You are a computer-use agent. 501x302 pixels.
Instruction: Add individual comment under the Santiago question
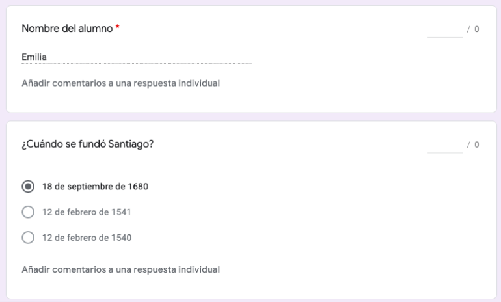coord(120,269)
